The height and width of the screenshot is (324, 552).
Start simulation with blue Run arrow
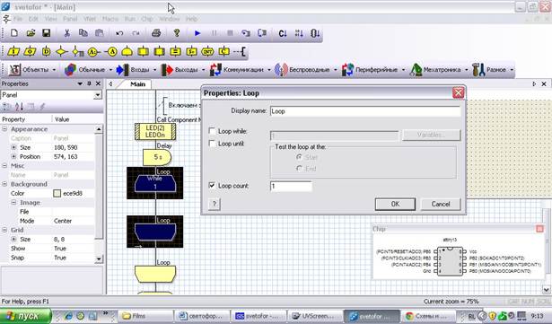(x=197, y=33)
